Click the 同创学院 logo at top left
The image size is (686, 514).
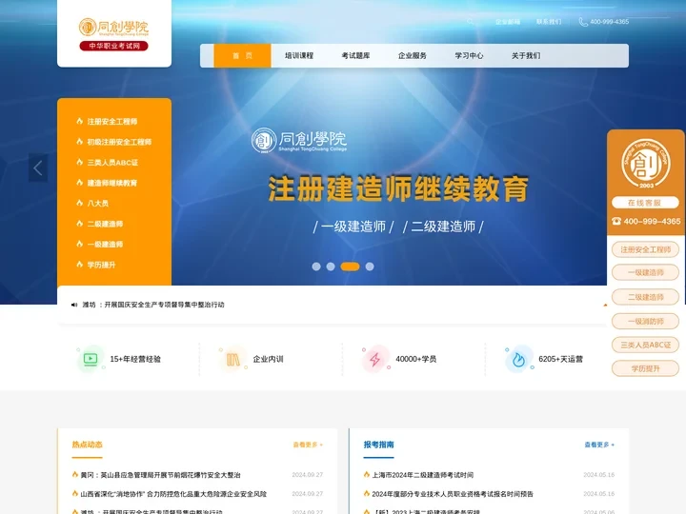pos(113,27)
